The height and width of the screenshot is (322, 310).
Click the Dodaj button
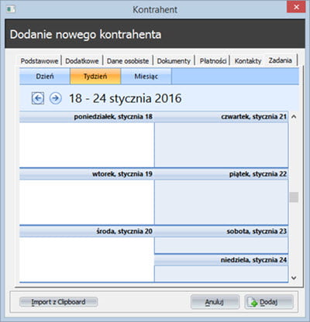[269, 302]
